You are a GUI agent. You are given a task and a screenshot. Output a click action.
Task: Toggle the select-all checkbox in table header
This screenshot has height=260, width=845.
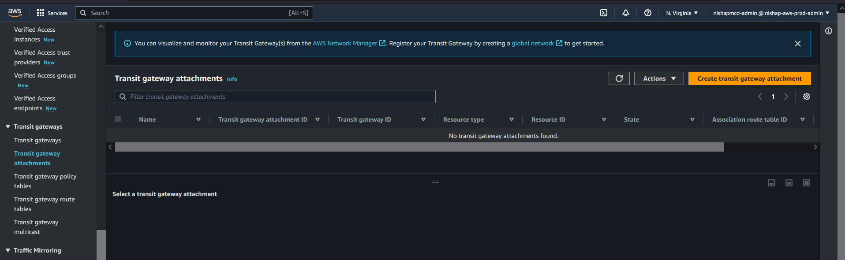click(x=118, y=119)
